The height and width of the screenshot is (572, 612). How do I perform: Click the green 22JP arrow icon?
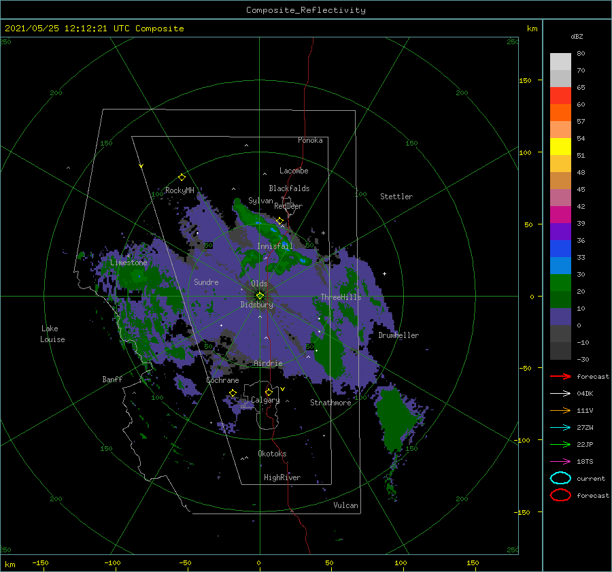click(x=560, y=444)
